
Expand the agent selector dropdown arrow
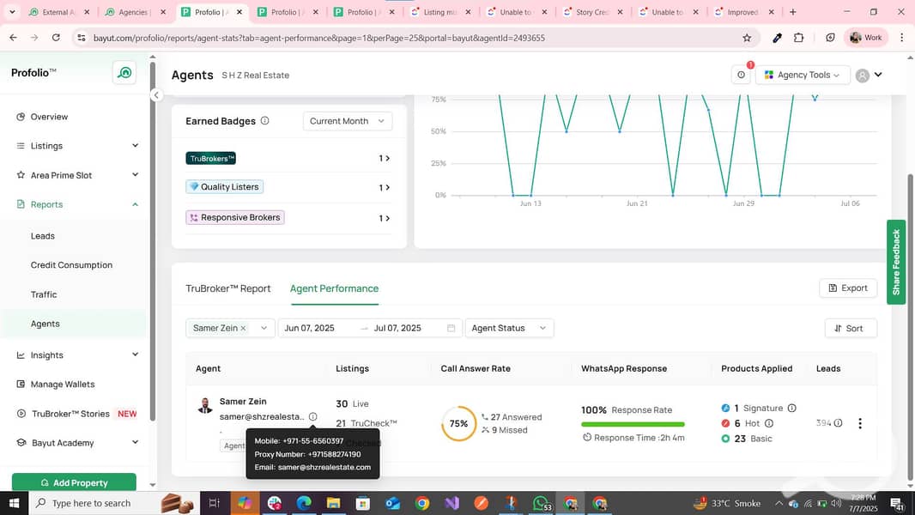(264, 329)
